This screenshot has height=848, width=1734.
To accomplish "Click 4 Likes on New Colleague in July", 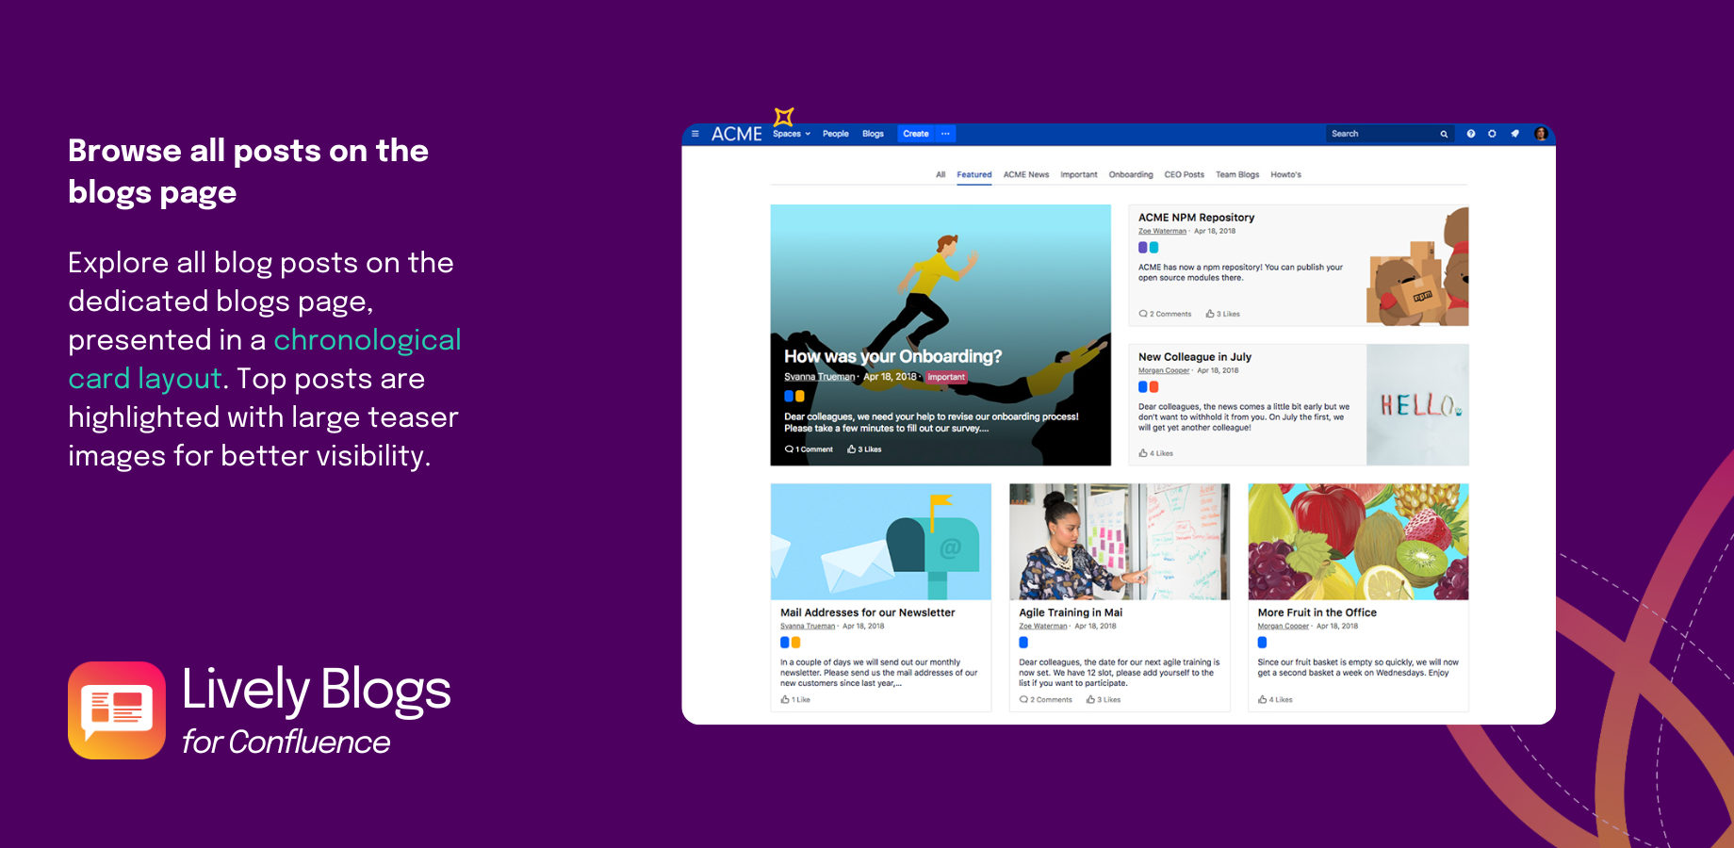I will (1155, 453).
